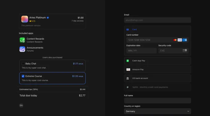
Task: Select Amazon Pay payment option
Action: pos(157,70)
